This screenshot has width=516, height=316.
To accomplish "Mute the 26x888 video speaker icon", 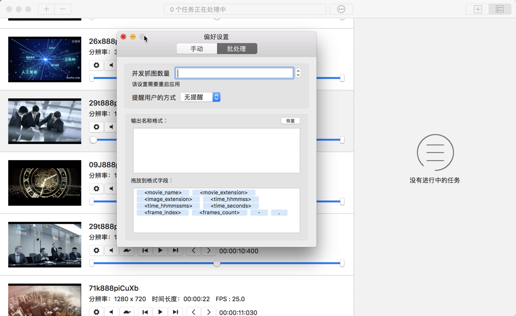I will (111, 65).
